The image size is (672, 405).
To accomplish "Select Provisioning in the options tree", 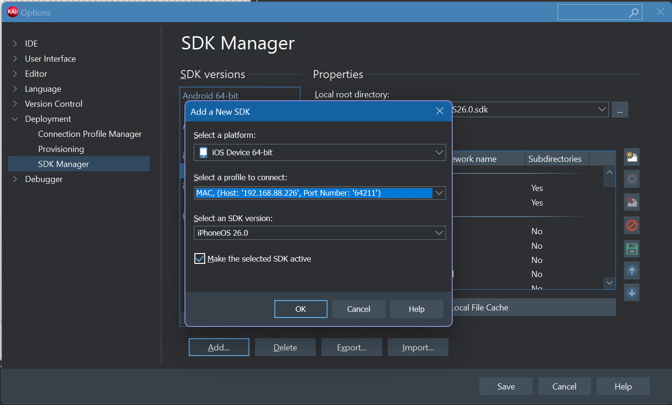I will click(61, 149).
